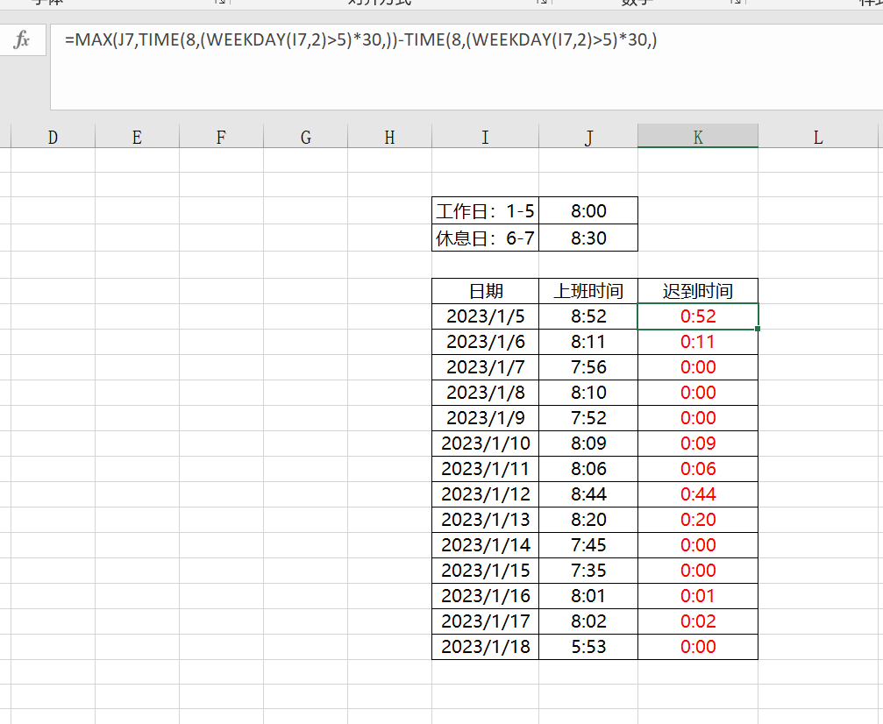Select the date cell 2023/1/5
Screen dimensions: 883x724
485,316
